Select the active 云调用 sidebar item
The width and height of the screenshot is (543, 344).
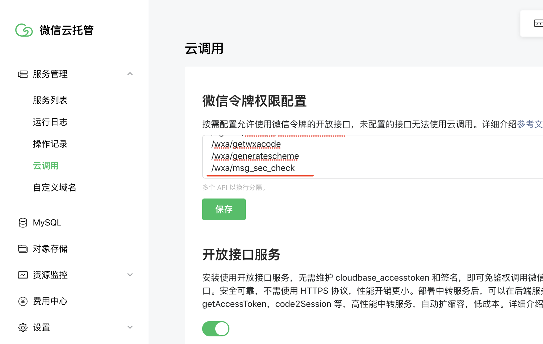click(46, 166)
